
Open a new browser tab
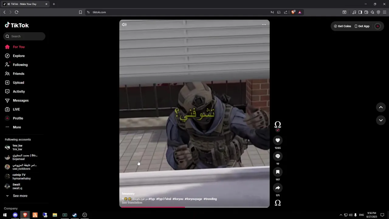coord(54,4)
